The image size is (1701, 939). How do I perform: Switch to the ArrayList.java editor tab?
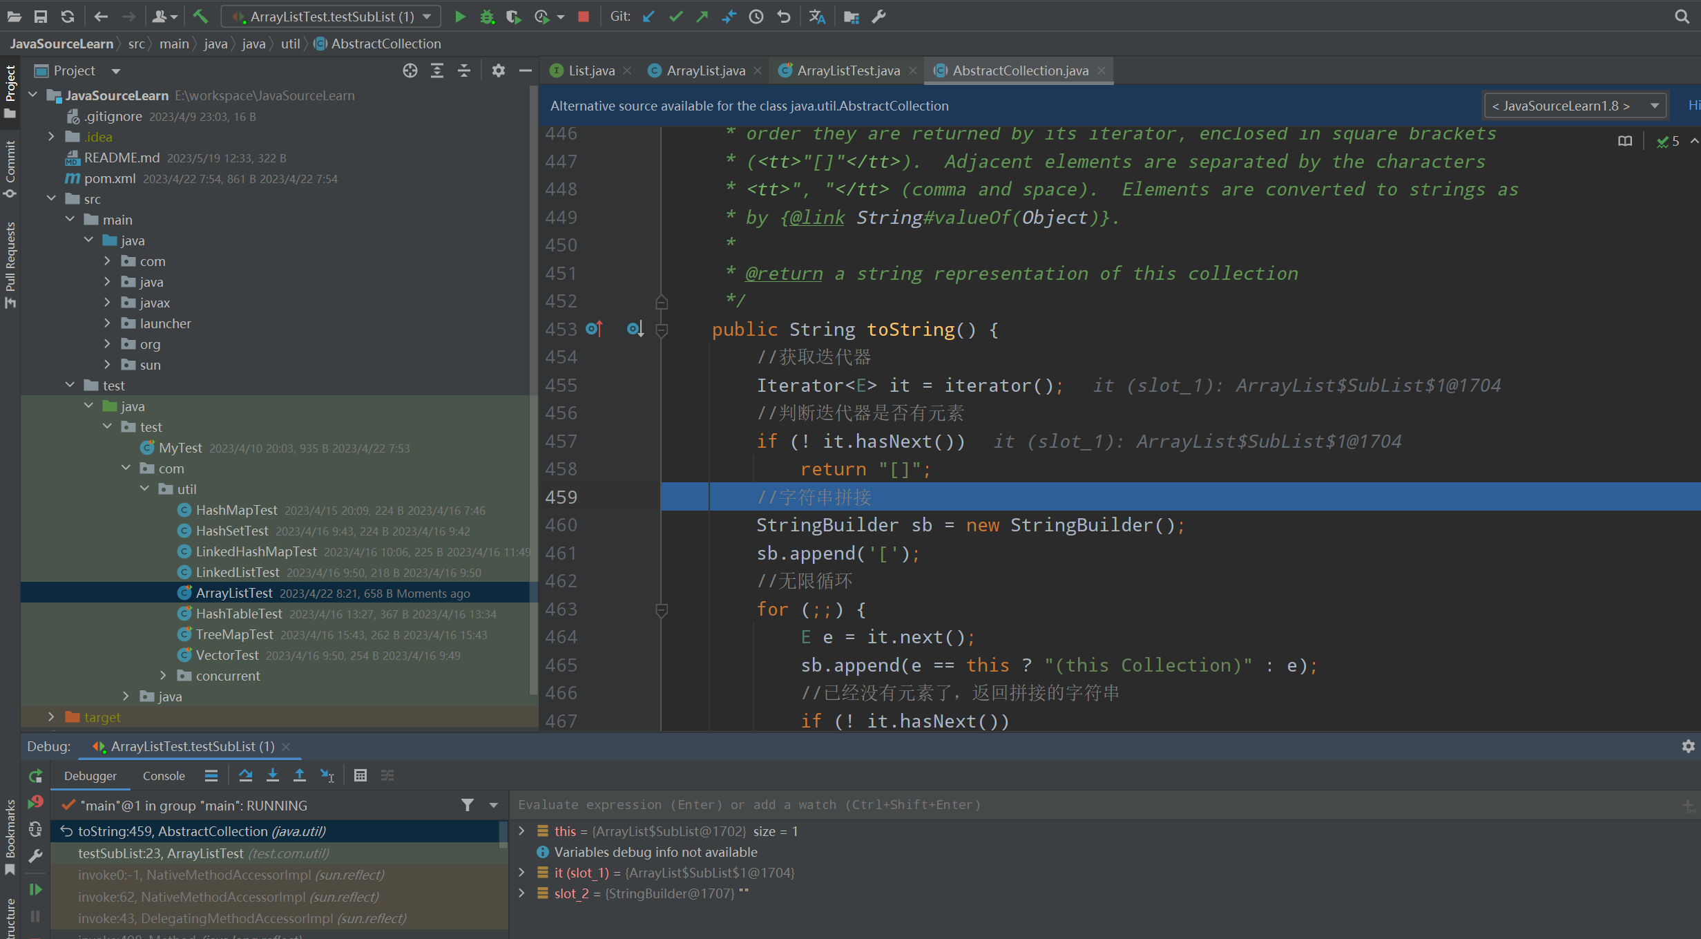(x=706, y=70)
